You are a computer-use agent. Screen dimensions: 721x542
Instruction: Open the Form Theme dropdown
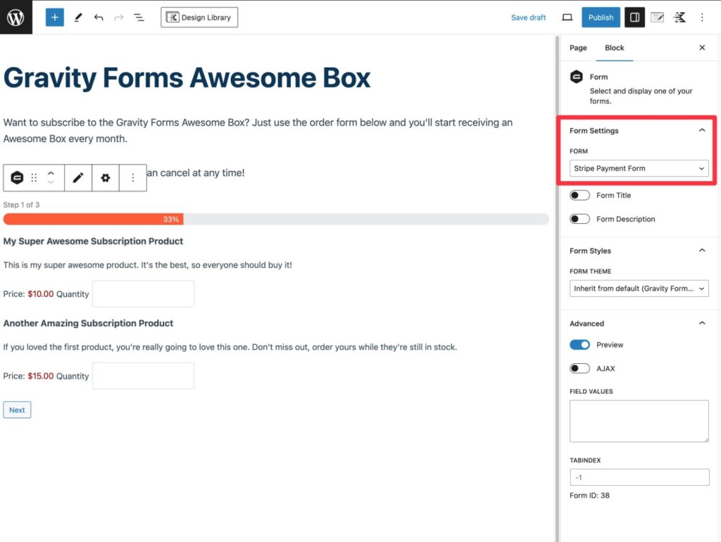[x=637, y=288]
